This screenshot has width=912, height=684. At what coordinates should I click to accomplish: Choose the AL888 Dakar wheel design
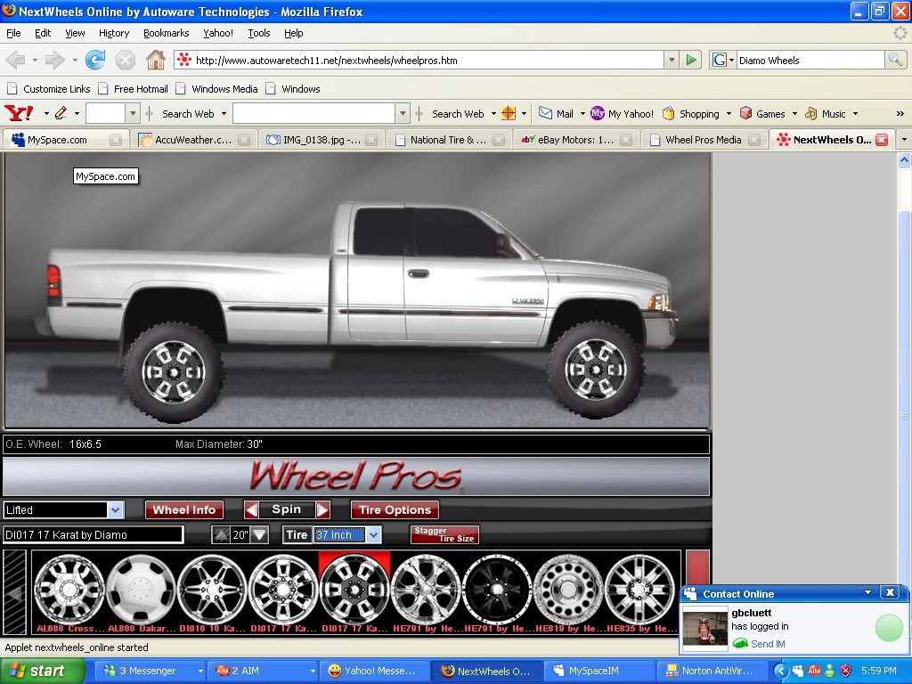[141, 590]
